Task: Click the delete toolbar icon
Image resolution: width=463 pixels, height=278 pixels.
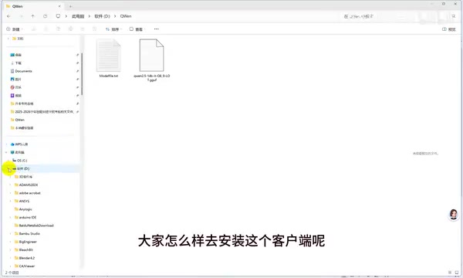Action: click(94, 29)
